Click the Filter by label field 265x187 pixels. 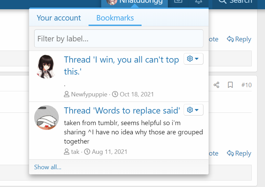119,39
